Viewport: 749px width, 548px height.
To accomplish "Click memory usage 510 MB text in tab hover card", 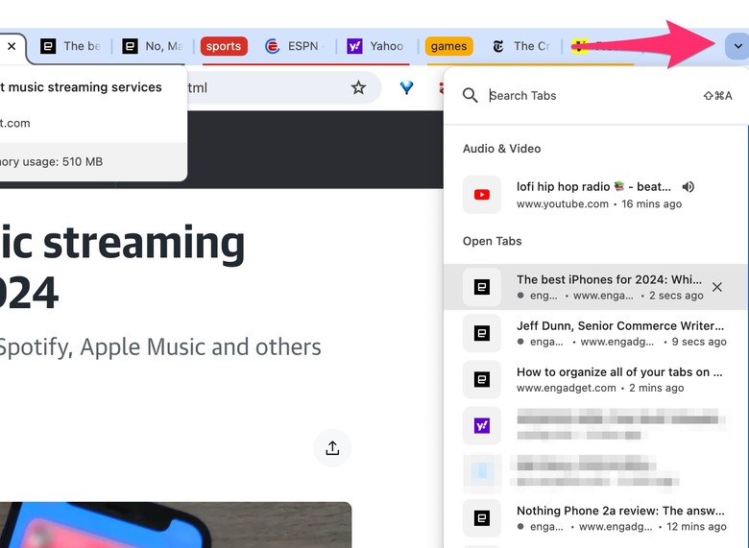I will click(x=51, y=162).
